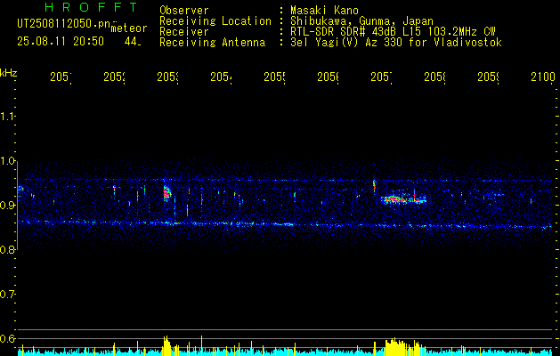
Task: Click Shibukawa, Gunma, Japan text
Action: tap(361, 21)
